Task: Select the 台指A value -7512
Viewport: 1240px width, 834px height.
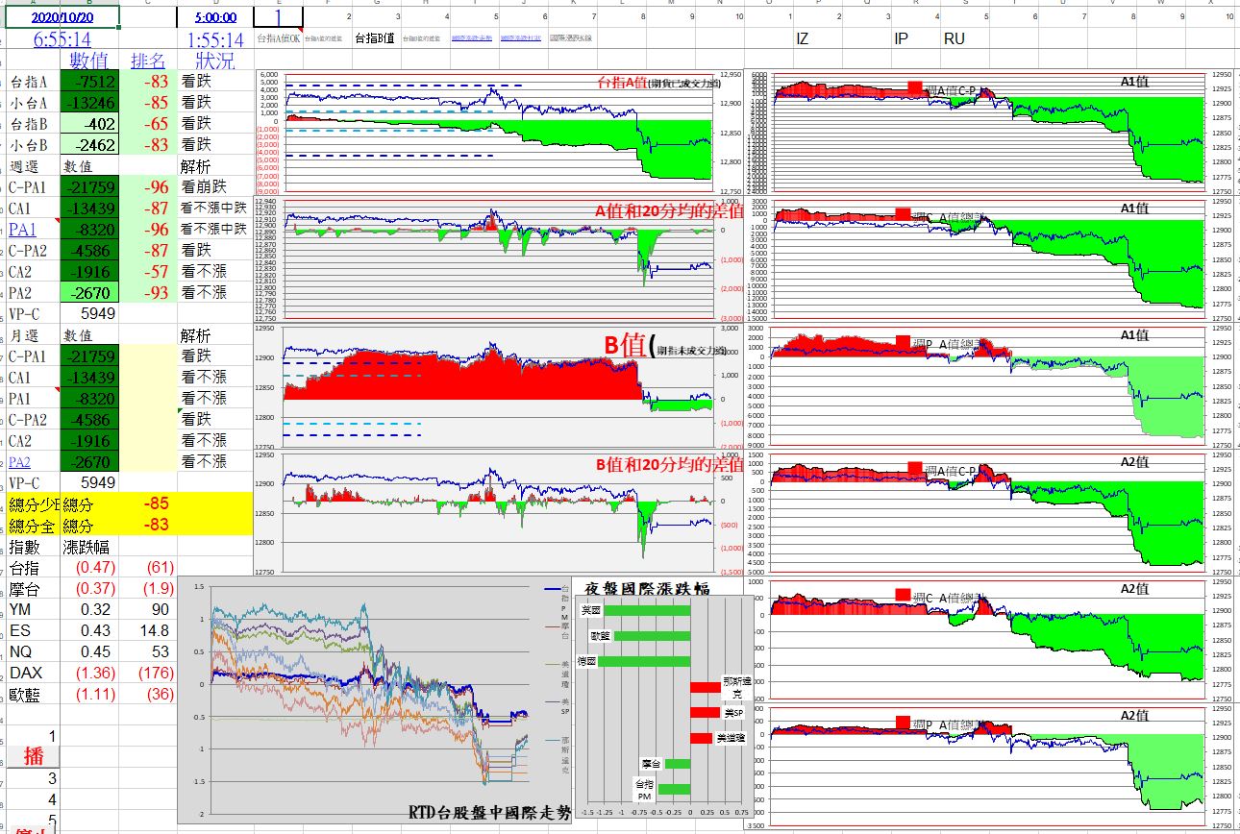Action: coord(89,82)
